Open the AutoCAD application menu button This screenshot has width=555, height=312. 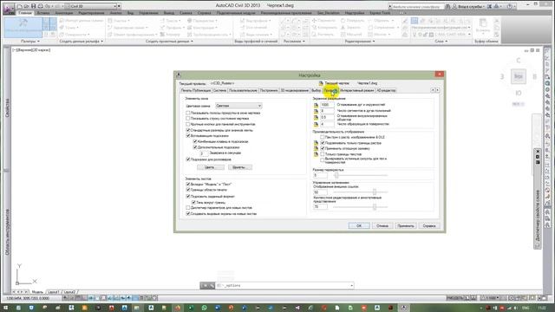pos(8,8)
